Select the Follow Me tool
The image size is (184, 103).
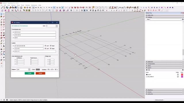pos(4,35)
